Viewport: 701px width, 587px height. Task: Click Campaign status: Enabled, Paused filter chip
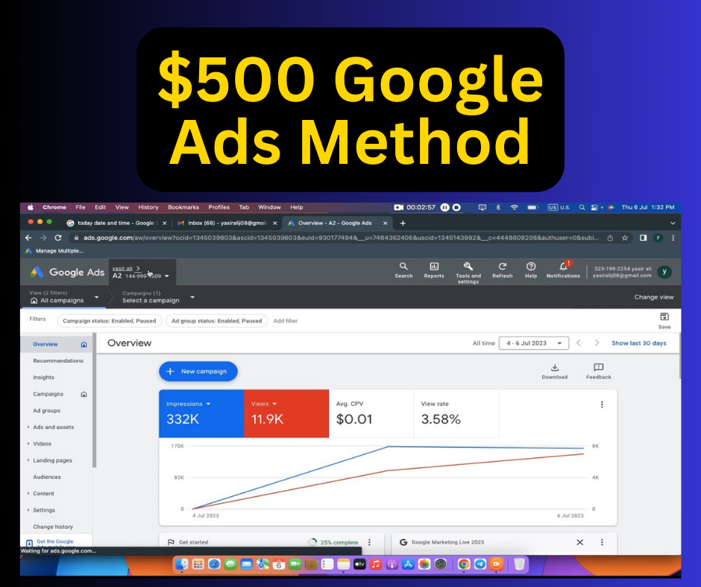pyautogui.click(x=109, y=321)
